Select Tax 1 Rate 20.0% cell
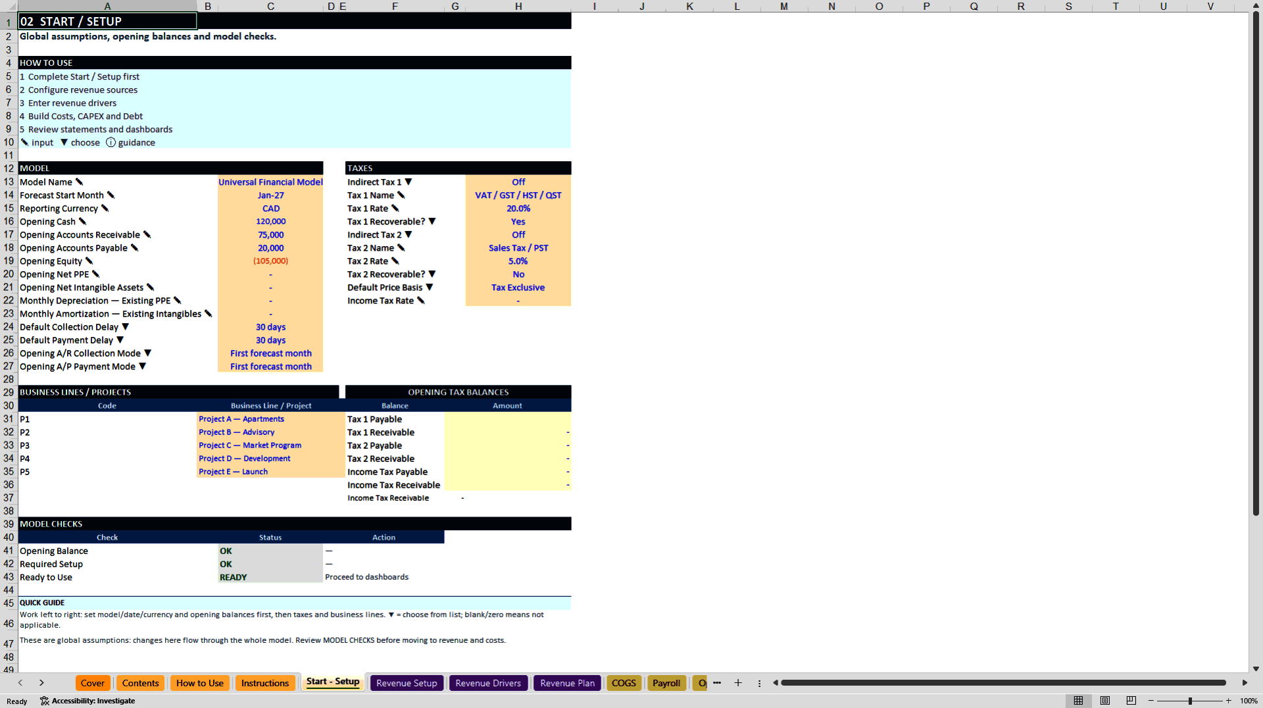Image resolution: width=1263 pixels, height=708 pixels. click(518, 209)
